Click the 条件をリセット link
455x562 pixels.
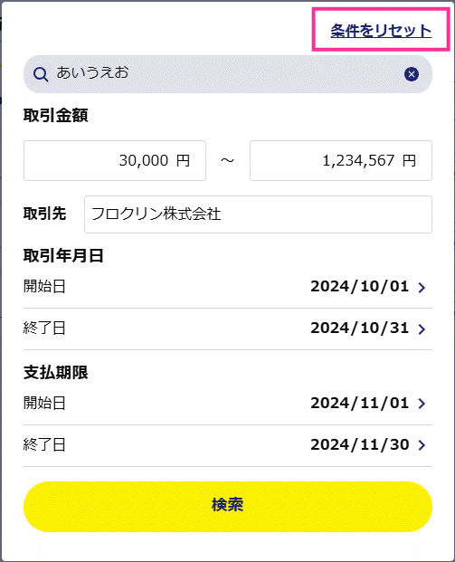[381, 31]
